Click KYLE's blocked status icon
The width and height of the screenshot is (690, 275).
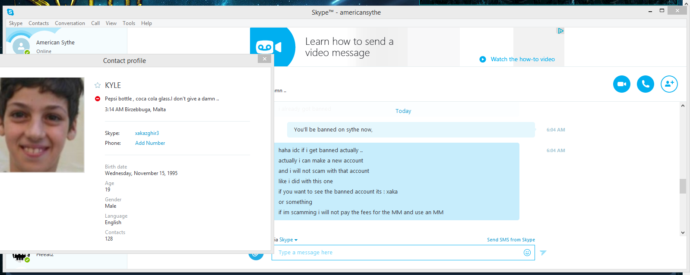point(98,99)
